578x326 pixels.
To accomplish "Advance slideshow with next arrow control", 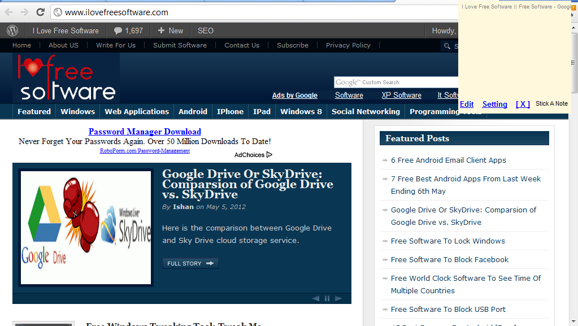I will tap(338, 298).
